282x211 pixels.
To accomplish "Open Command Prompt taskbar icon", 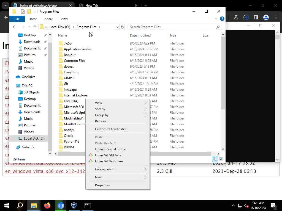I will tap(88, 206).
